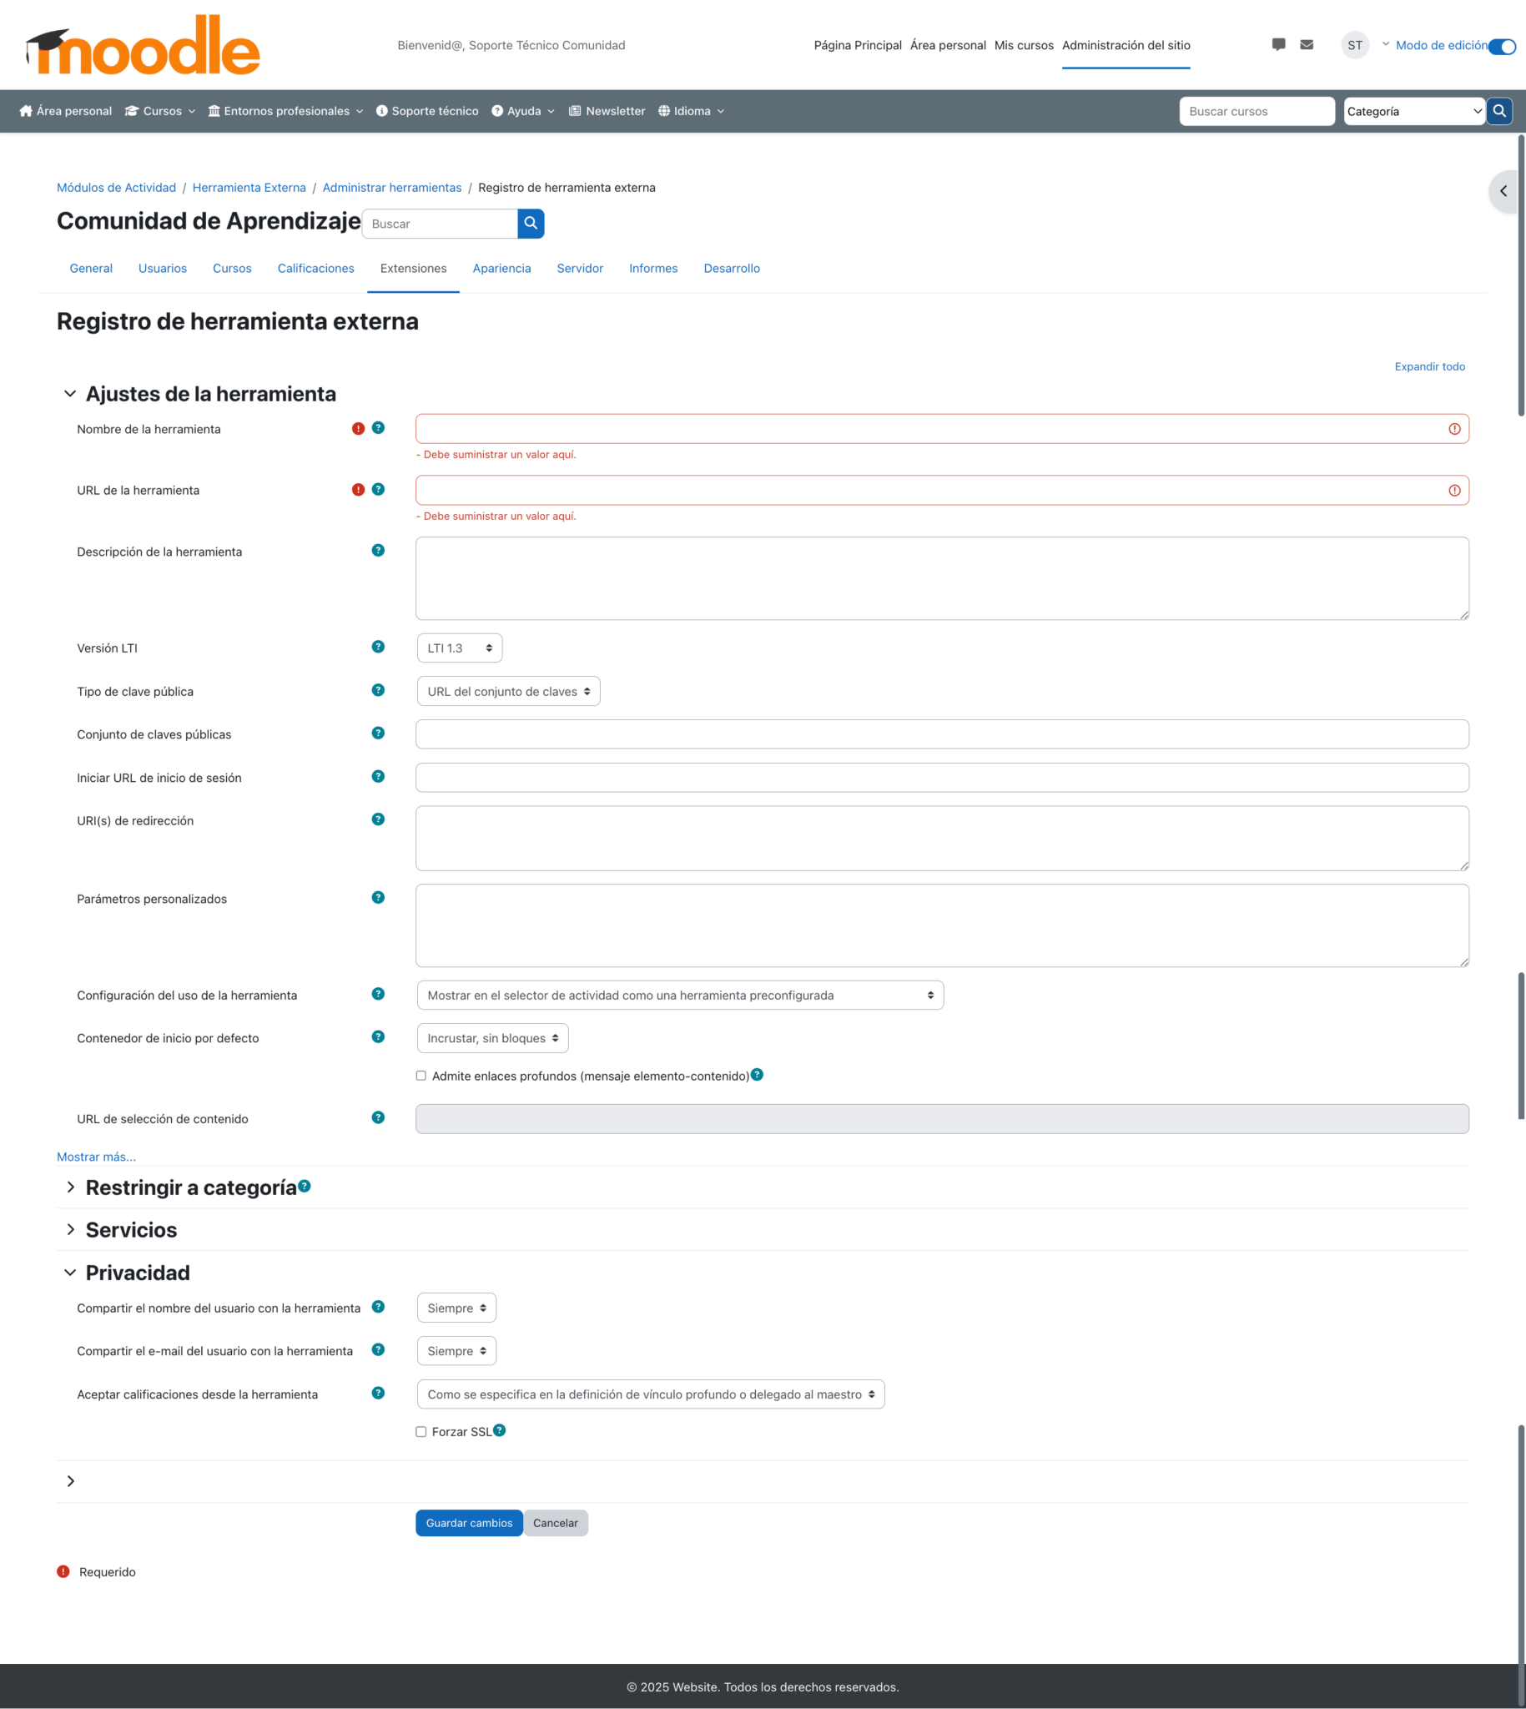1526x1709 pixels.
Task: Click the course search magnifier icon
Action: coord(1499,111)
